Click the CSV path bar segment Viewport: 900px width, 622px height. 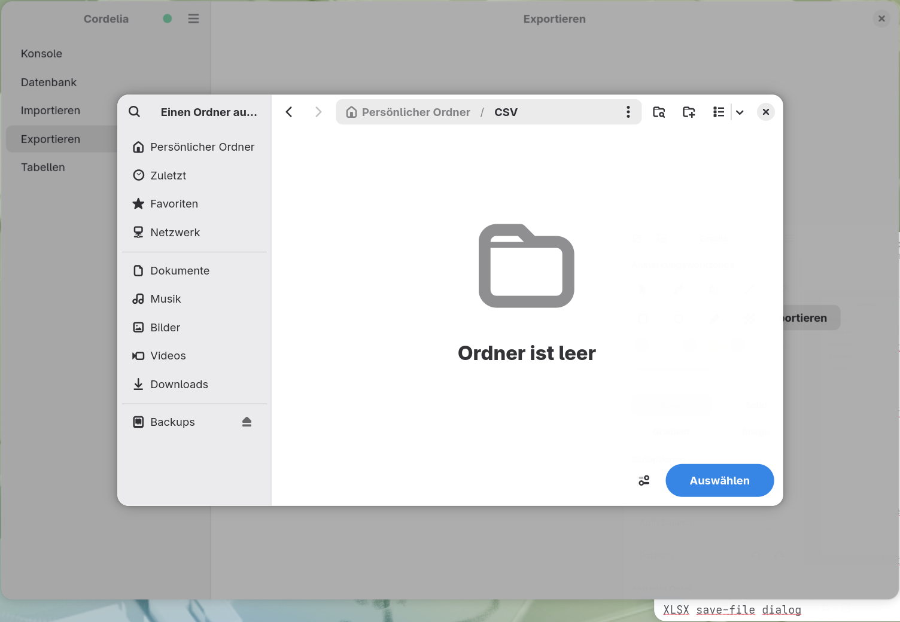(x=506, y=112)
